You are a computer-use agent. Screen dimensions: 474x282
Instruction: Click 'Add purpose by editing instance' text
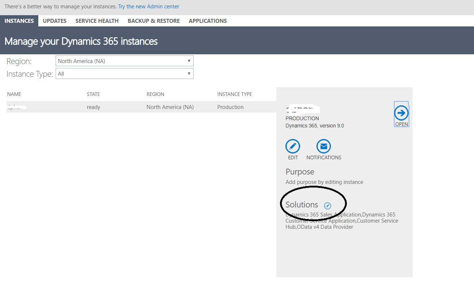pyautogui.click(x=324, y=182)
